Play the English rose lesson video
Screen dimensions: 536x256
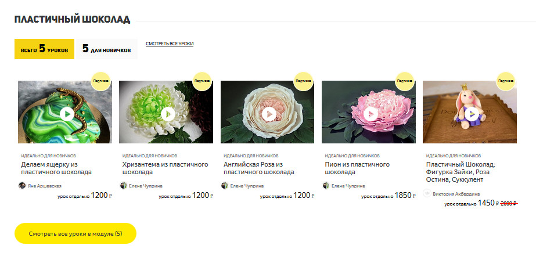pyautogui.click(x=269, y=114)
